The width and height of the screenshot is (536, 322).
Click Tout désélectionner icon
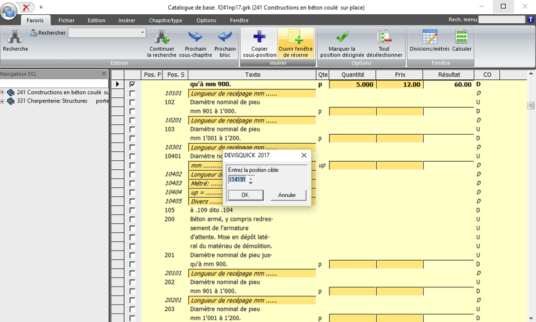[384, 37]
